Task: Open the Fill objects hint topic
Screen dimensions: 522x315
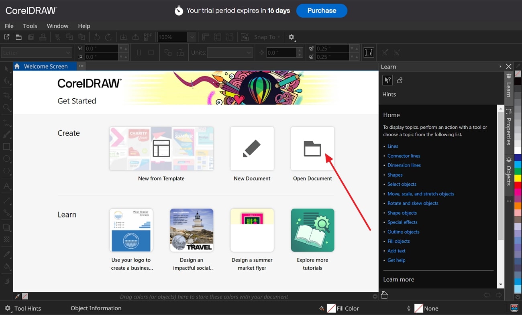Action: point(399,241)
